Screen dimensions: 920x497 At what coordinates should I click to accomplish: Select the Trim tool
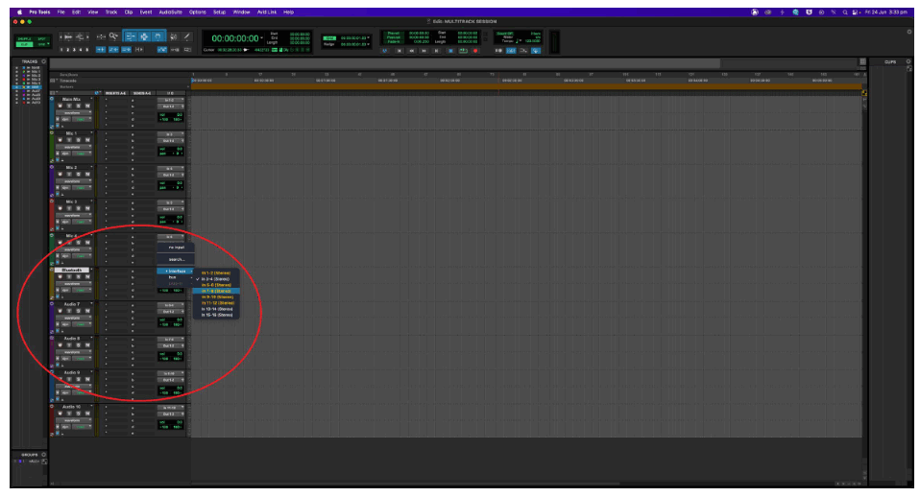coord(131,36)
